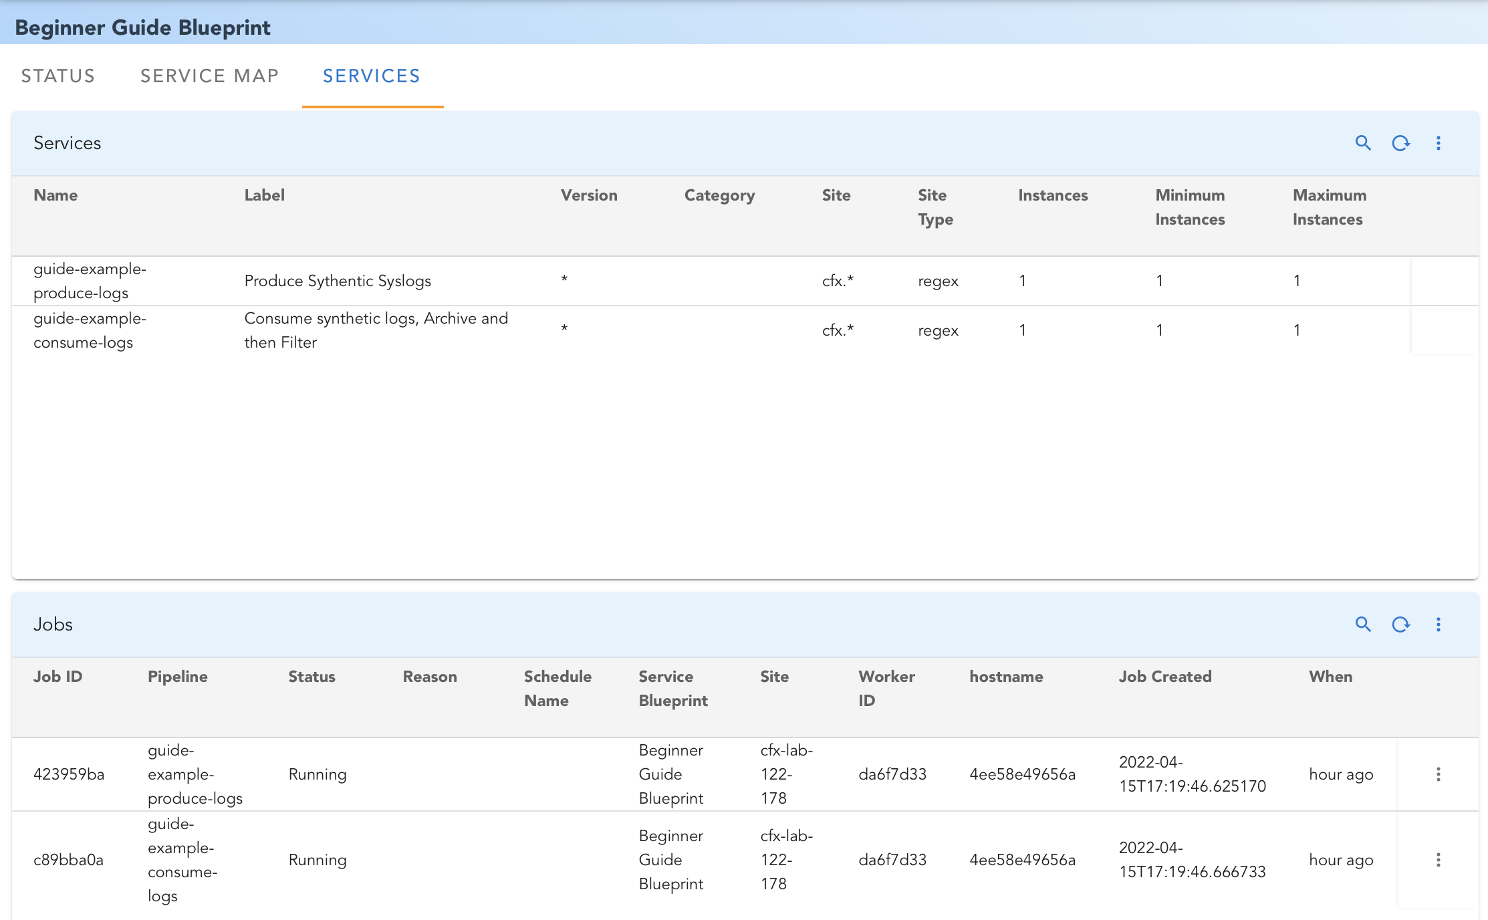Viewport: 1488px width, 920px height.
Task: Click the Status column header in Jobs
Action: point(312,677)
